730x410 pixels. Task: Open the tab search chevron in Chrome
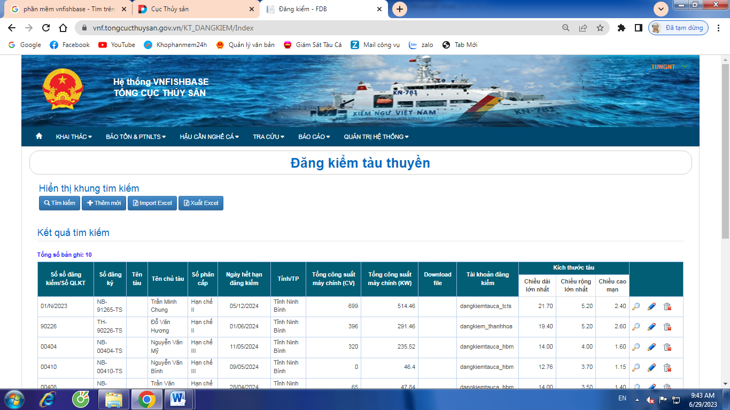[x=661, y=9]
